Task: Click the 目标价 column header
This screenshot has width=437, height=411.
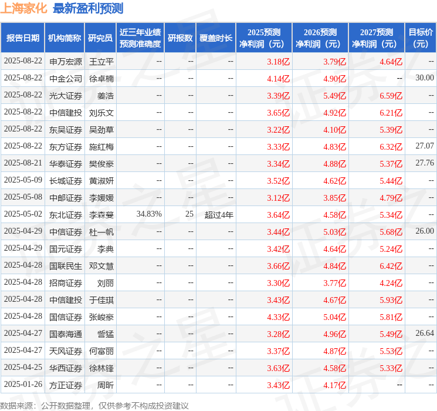Action: pyautogui.click(x=421, y=38)
